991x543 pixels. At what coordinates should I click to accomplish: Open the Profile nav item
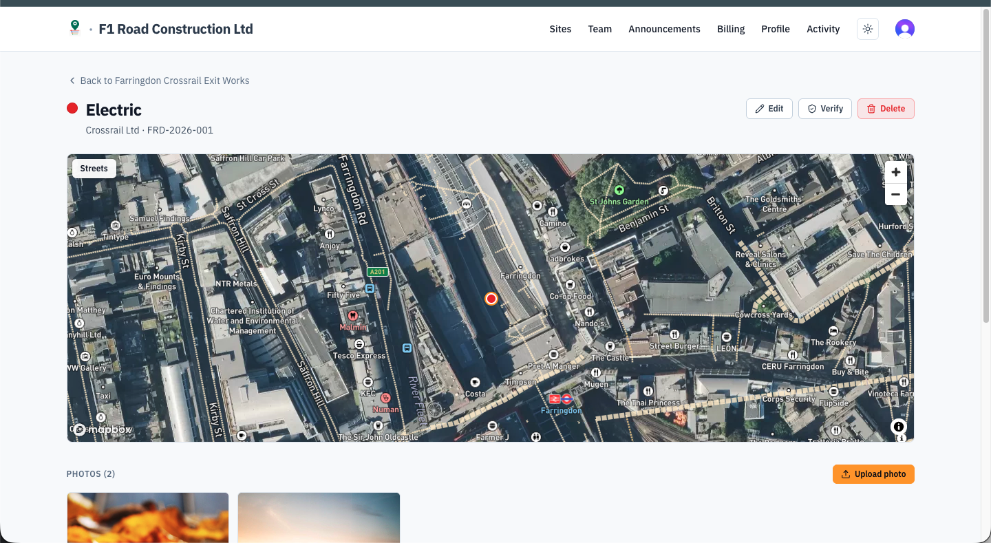point(776,29)
